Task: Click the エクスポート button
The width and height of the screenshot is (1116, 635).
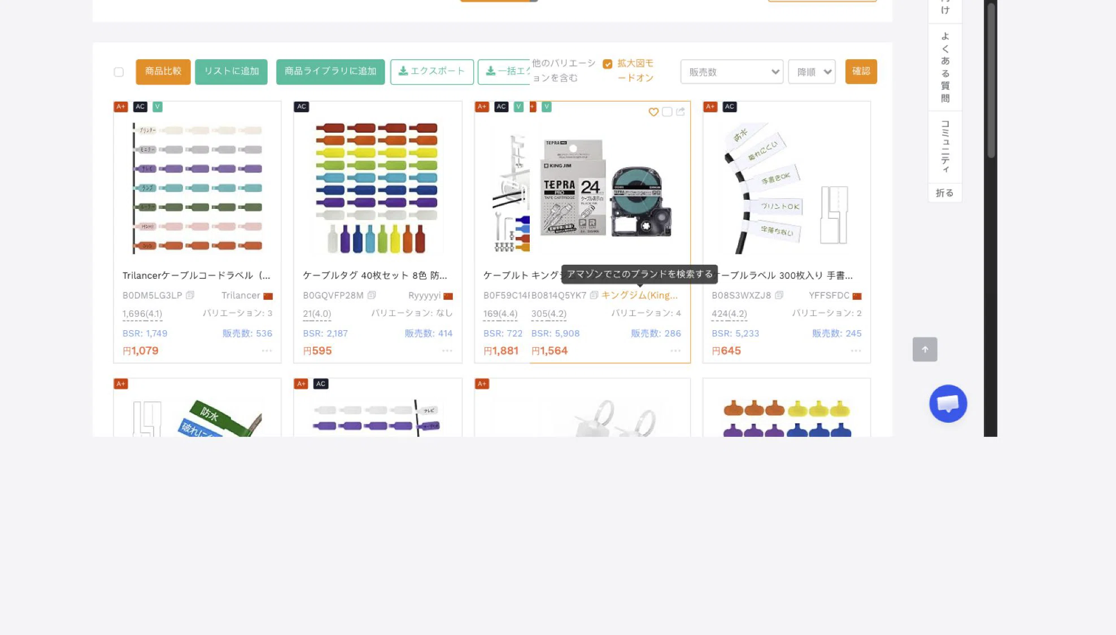Action: (432, 72)
